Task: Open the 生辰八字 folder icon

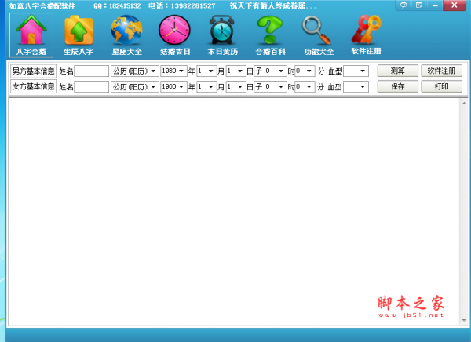Action: 78,35
